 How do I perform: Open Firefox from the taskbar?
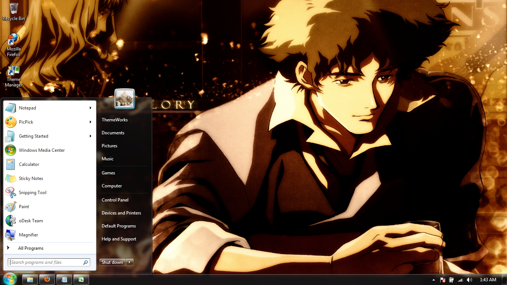point(47,280)
